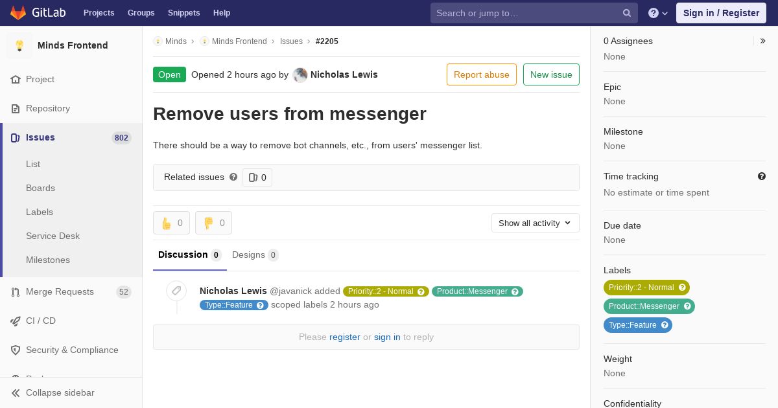
Task: Open Labels in sidebar
Action: [x=40, y=212]
